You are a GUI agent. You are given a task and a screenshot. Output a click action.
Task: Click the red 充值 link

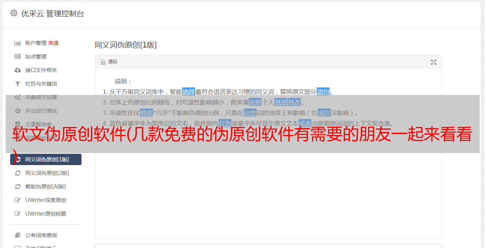[53, 43]
